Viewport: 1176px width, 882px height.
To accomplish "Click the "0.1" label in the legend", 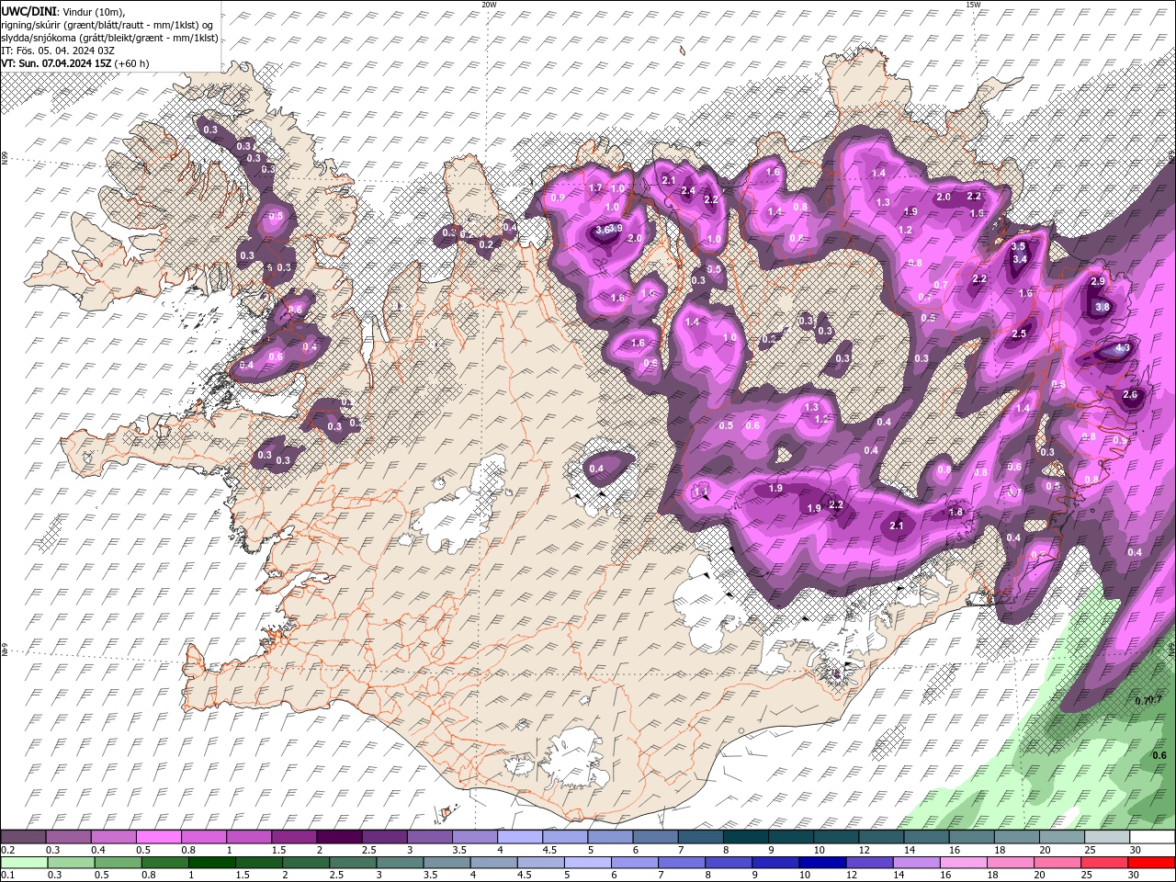I will pyautogui.click(x=8, y=875).
